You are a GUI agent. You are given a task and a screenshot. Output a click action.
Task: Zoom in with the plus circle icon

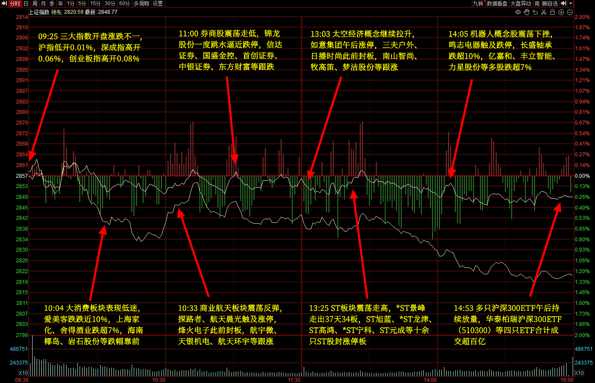point(561,12)
